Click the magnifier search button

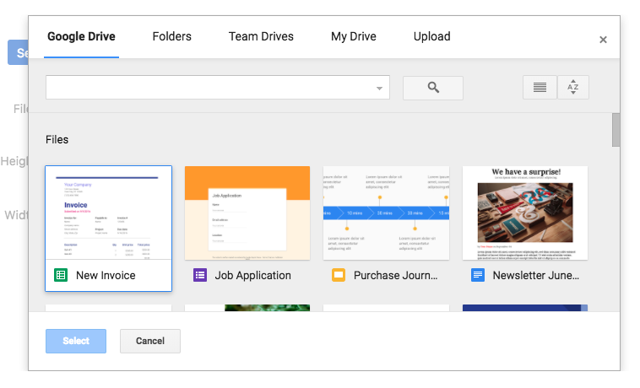pos(433,88)
